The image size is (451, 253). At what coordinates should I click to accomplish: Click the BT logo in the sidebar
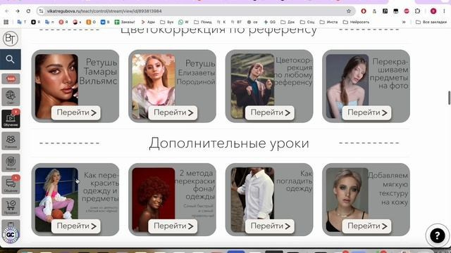11,39
